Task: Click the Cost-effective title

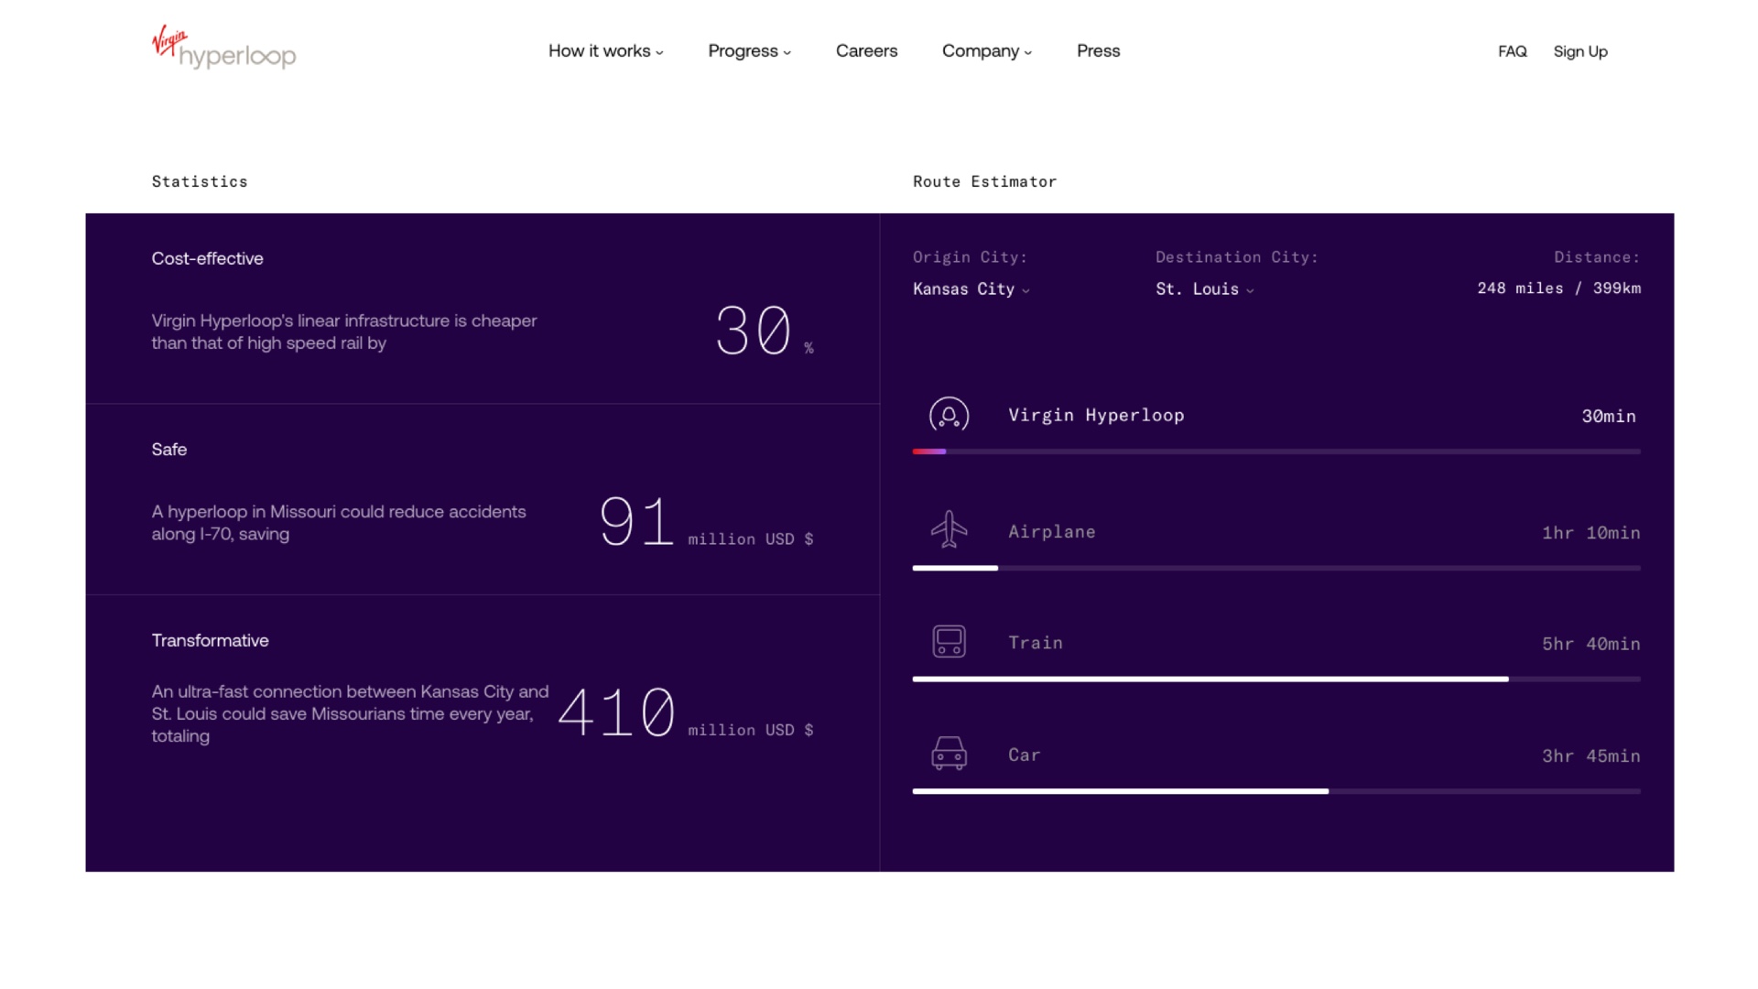Action: (207, 259)
